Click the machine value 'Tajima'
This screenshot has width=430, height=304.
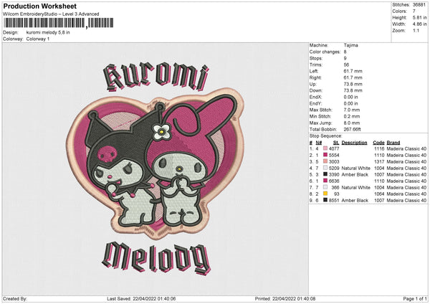coord(350,45)
